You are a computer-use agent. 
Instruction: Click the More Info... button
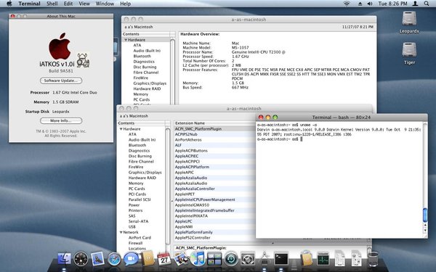pos(61,120)
